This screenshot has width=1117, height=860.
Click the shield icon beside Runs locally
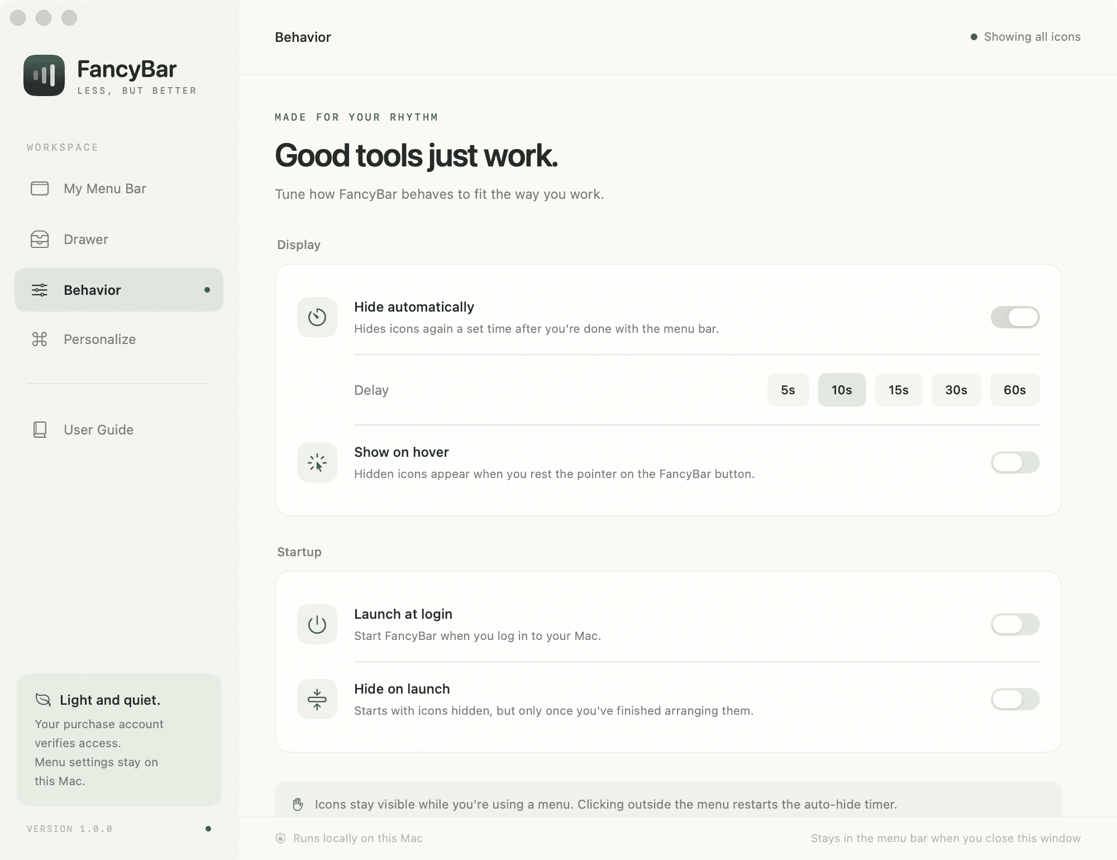281,838
